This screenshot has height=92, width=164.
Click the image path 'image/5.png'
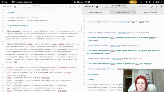click(115, 45)
